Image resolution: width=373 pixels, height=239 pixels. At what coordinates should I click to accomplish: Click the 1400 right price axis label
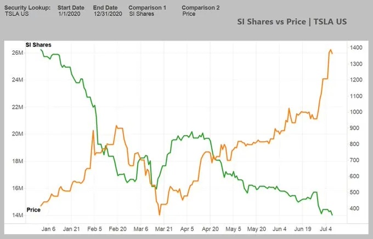(356, 48)
